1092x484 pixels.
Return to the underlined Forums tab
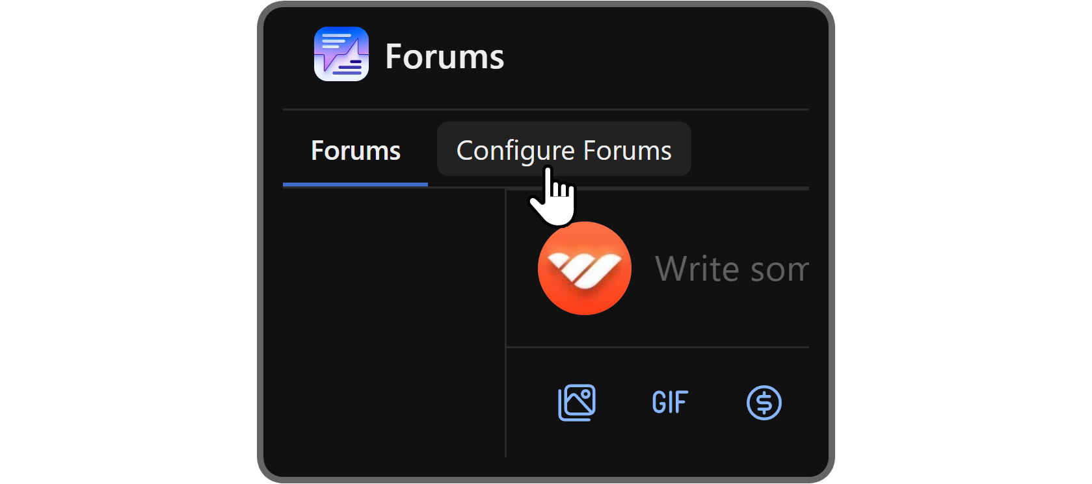coord(355,151)
